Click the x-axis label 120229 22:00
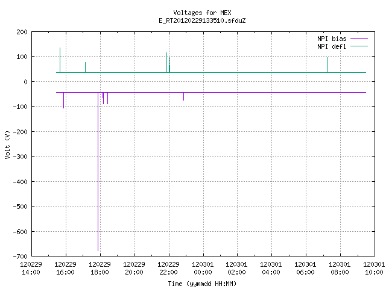The image size is (386, 289). pos(168,269)
